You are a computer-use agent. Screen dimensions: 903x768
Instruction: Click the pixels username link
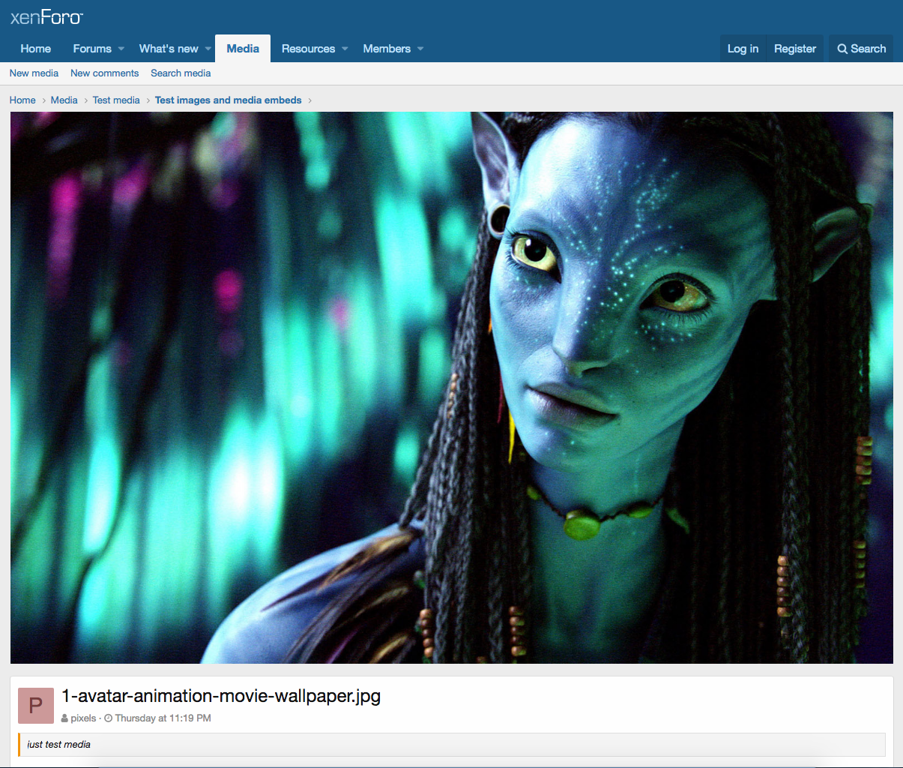point(83,718)
